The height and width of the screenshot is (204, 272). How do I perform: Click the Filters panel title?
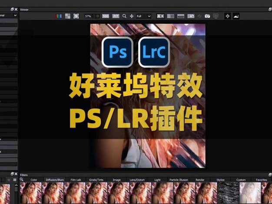coord(24,175)
